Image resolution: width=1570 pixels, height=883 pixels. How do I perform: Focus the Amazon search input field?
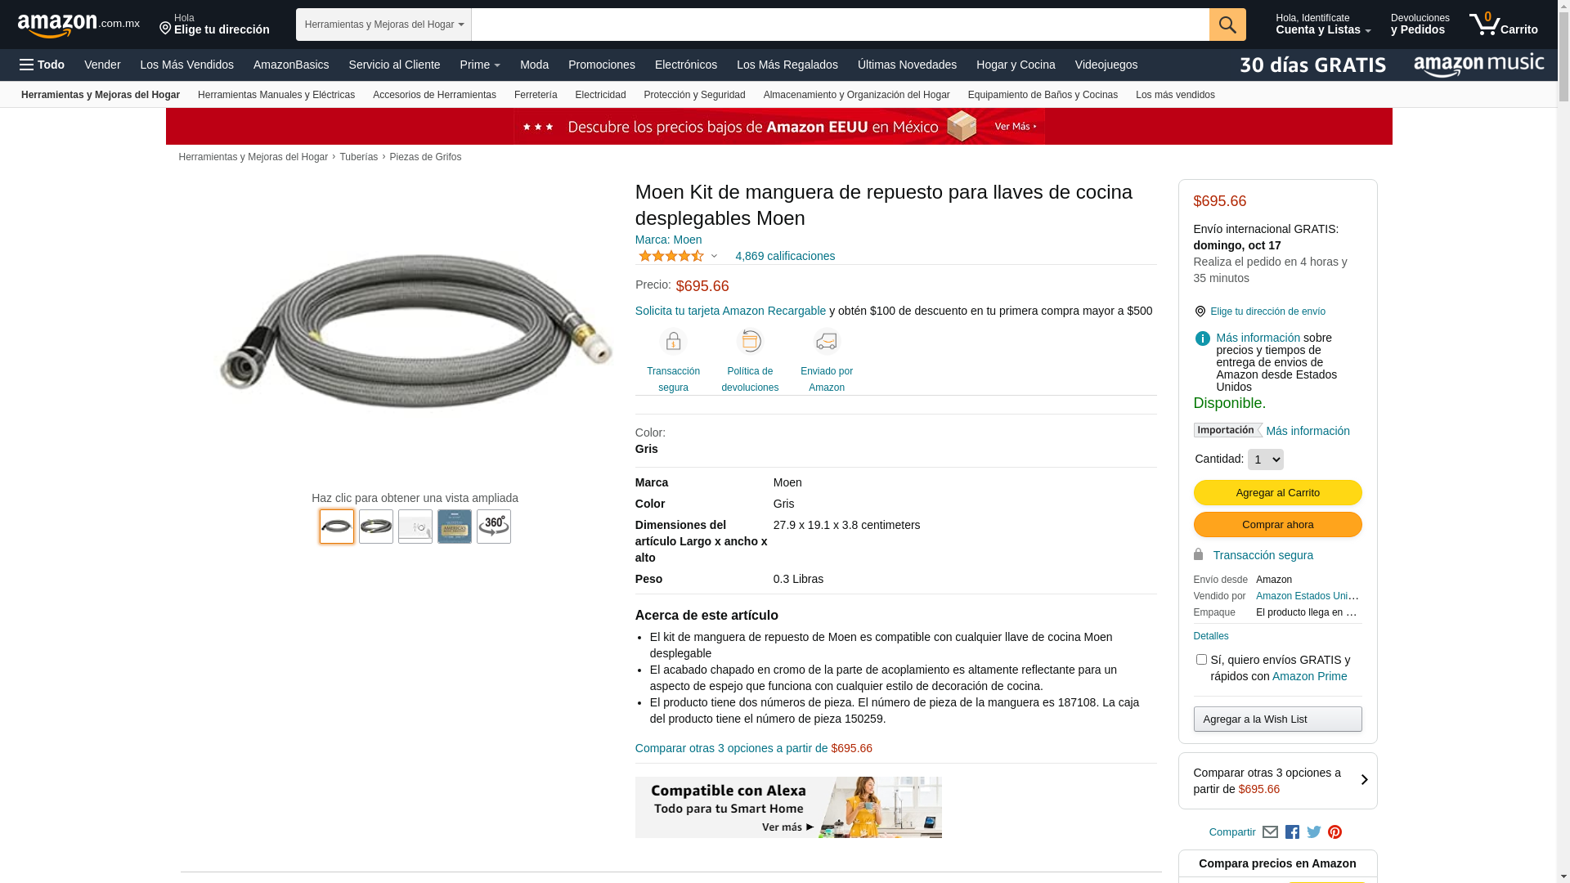841,25
